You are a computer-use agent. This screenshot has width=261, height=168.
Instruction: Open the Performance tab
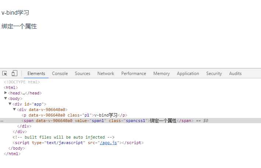(x=134, y=74)
